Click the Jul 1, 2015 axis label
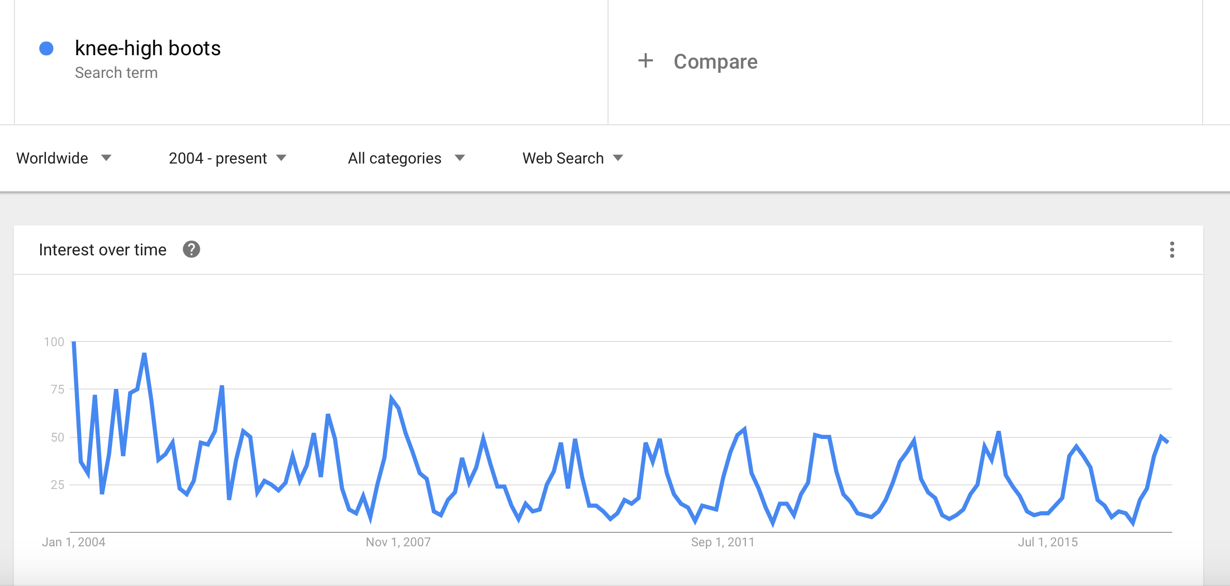The width and height of the screenshot is (1230, 586). coord(1047,542)
